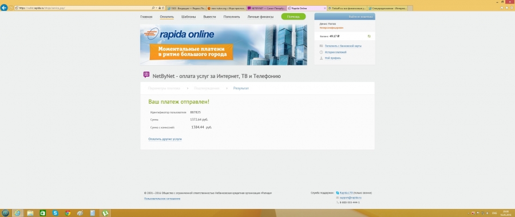Click the green Помощь button

294,17
